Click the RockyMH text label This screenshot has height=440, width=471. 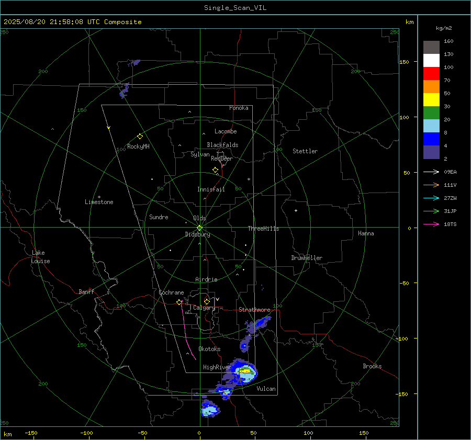coord(138,146)
